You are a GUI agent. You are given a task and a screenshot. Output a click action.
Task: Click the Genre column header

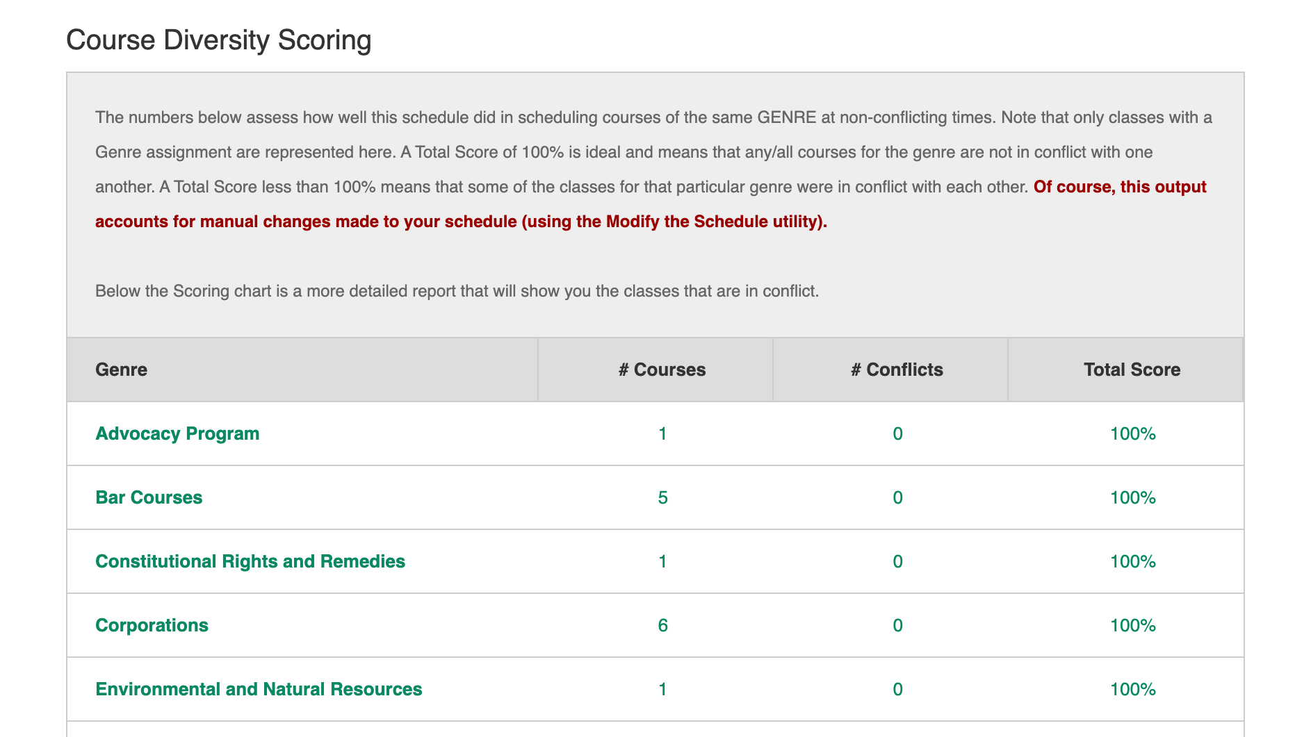click(x=121, y=369)
